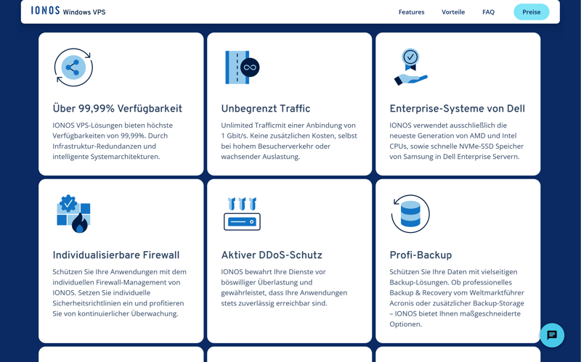Click the unlimited traffic infinity icon

(x=243, y=67)
